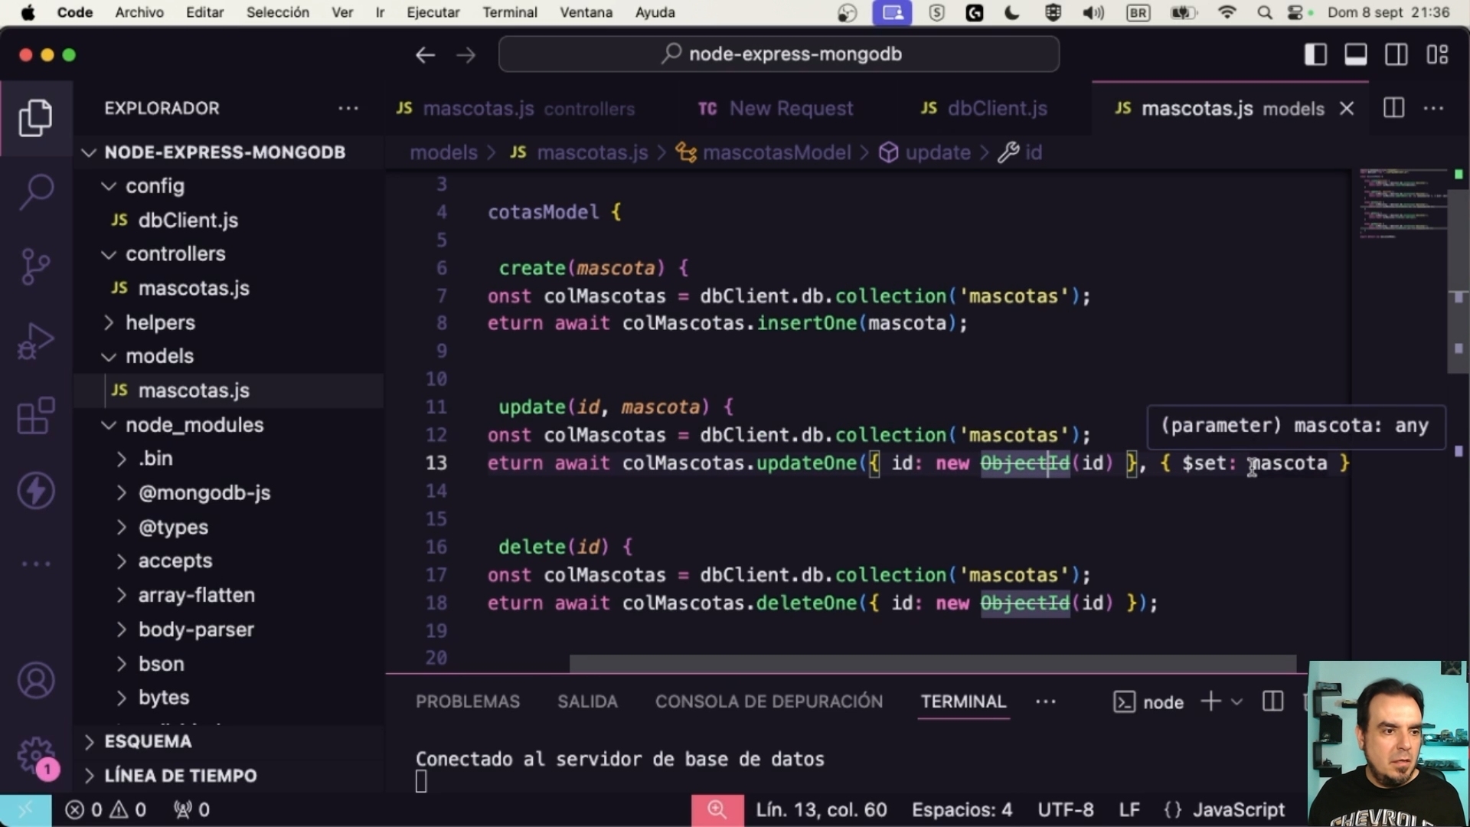Open panel extra tabs ellipsis
Screen dimensions: 1470x827
point(1045,701)
